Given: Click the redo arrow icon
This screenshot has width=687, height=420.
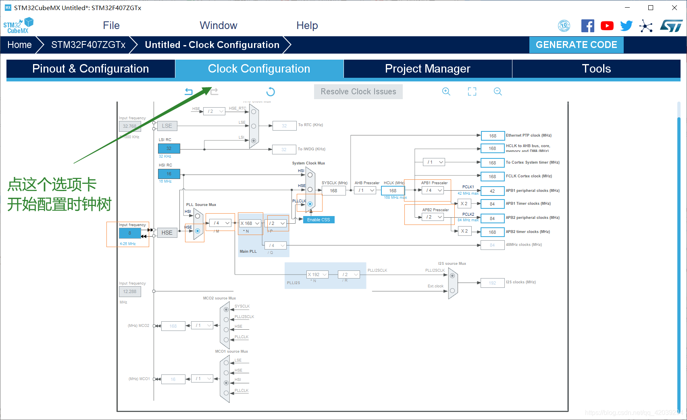Looking at the screenshot, I should (x=214, y=91).
